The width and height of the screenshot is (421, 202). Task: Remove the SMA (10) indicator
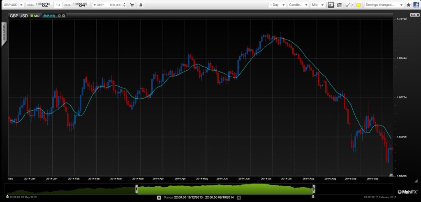click(64, 15)
